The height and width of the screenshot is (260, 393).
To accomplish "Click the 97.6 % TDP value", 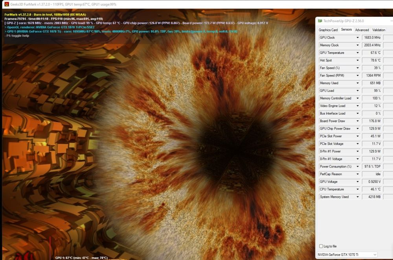I will pos(372,167).
